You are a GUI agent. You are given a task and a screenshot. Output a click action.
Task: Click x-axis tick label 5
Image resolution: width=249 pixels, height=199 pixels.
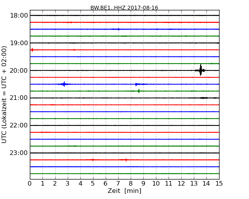93,184
